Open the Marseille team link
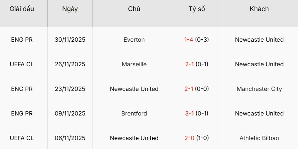This screenshot has width=298, height=149. coord(134,64)
